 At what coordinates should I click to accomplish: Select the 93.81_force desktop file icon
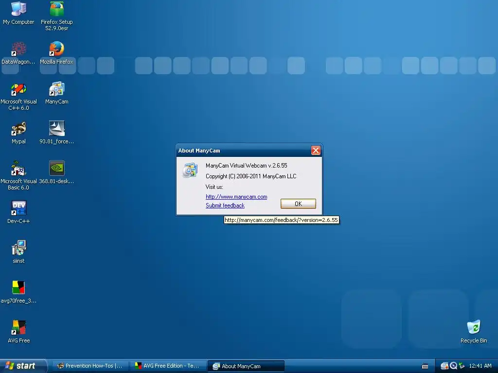(x=56, y=133)
